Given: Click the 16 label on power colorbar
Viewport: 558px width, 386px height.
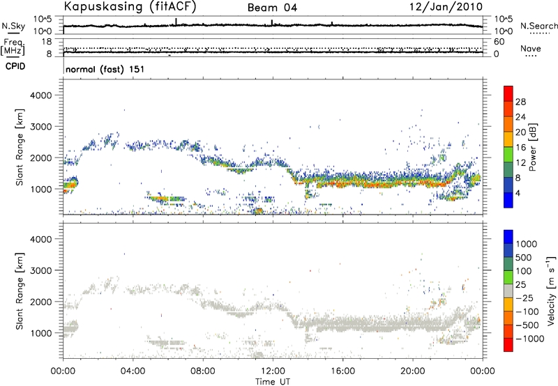Looking at the screenshot, I should pos(520,148).
